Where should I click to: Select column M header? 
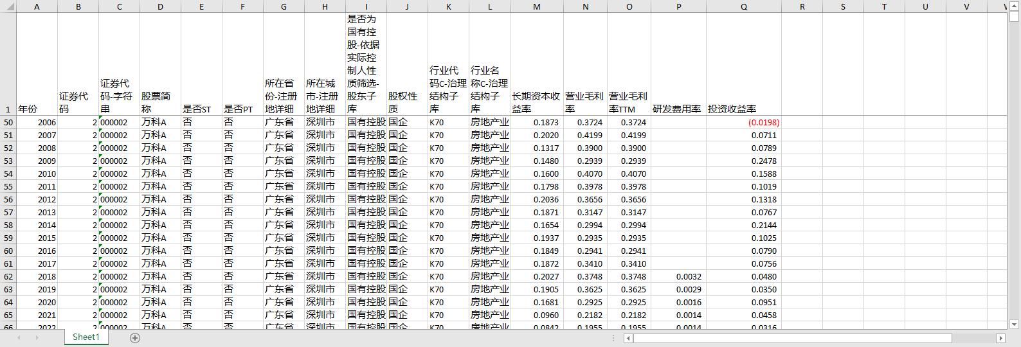[x=537, y=6]
